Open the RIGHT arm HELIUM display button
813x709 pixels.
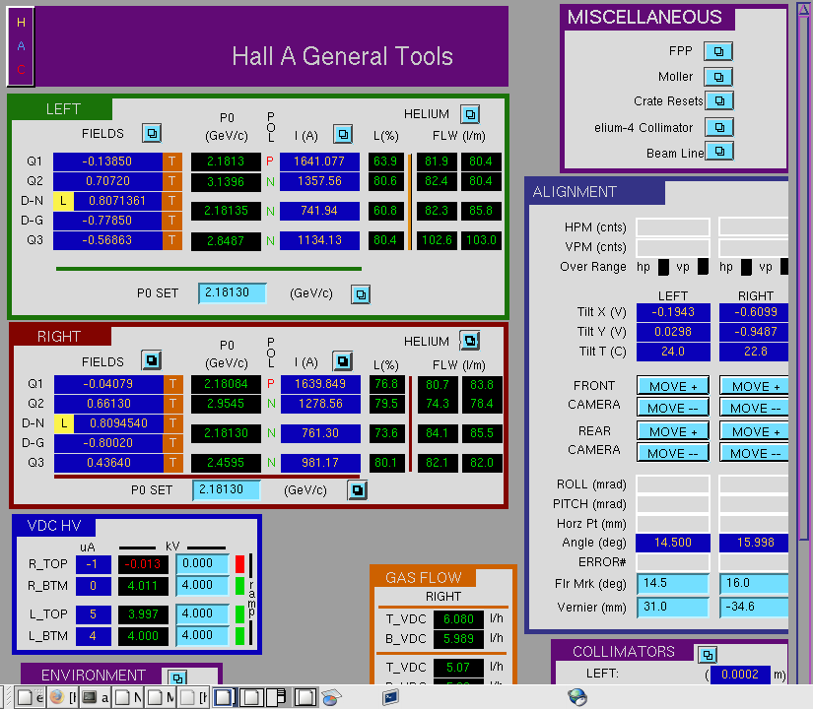click(x=470, y=341)
